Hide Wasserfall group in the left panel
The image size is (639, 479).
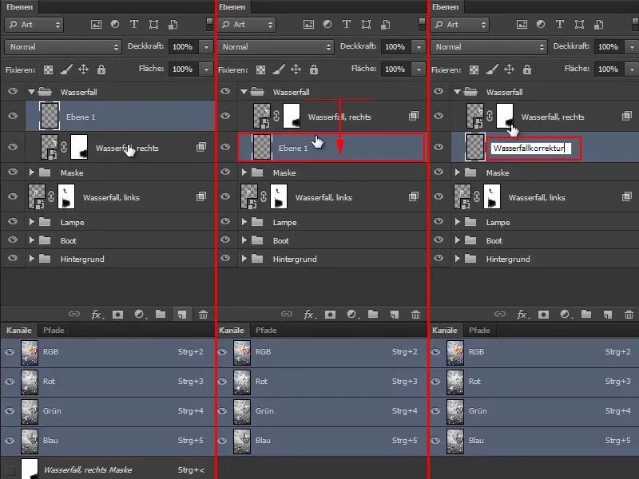click(x=13, y=91)
